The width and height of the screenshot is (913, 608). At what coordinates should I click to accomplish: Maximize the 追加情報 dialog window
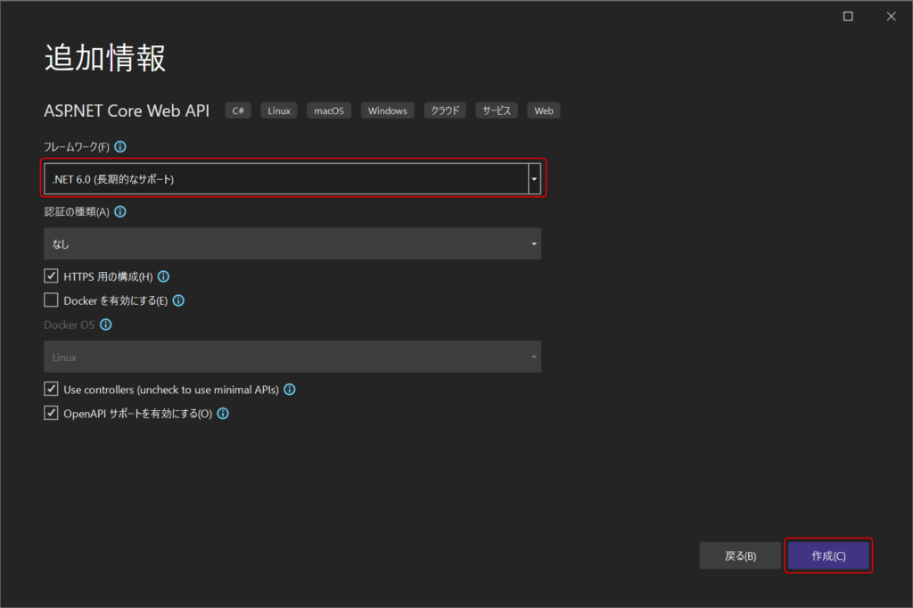(849, 16)
